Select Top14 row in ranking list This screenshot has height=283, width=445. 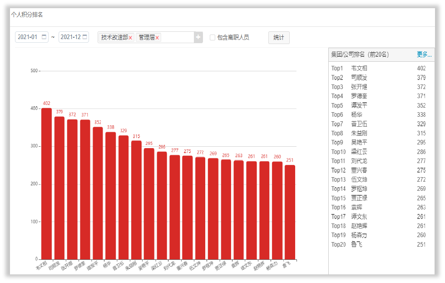pyautogui.click(x=379, y=189)
